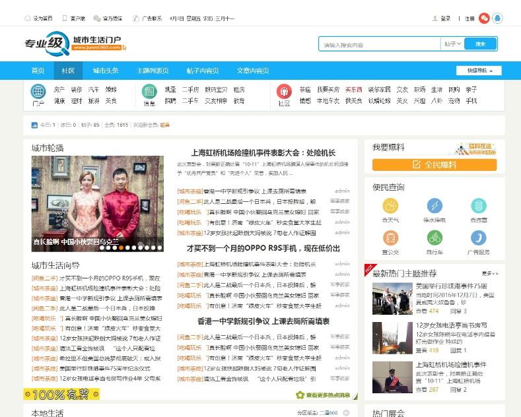Viewport: 521px width, 417px height.
Task: Click the 宠物 community link
Action: [454, 100]
